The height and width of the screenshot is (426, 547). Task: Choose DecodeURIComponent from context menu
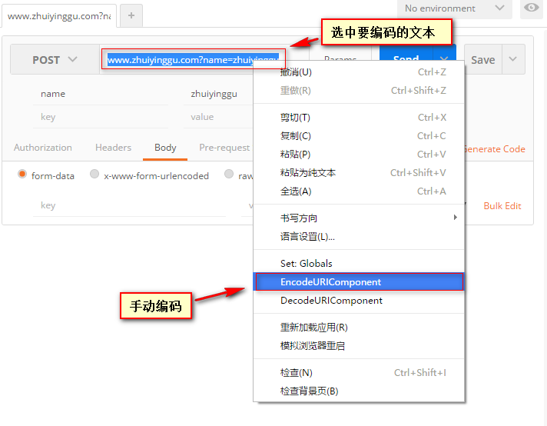(359, 301)
